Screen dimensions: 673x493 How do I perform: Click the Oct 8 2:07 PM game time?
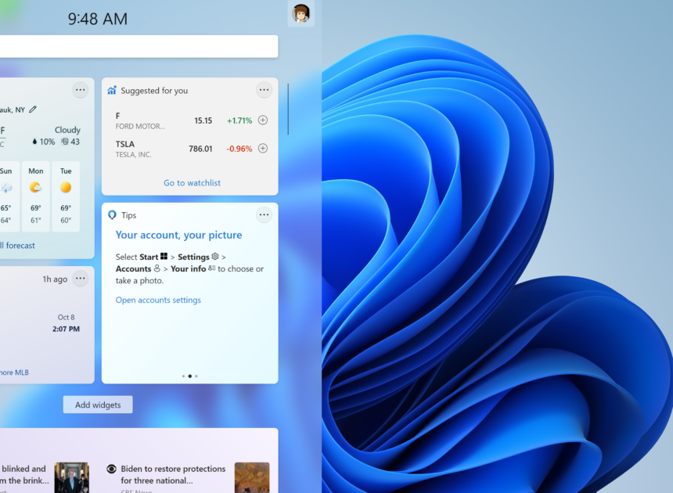pos(66,323)
